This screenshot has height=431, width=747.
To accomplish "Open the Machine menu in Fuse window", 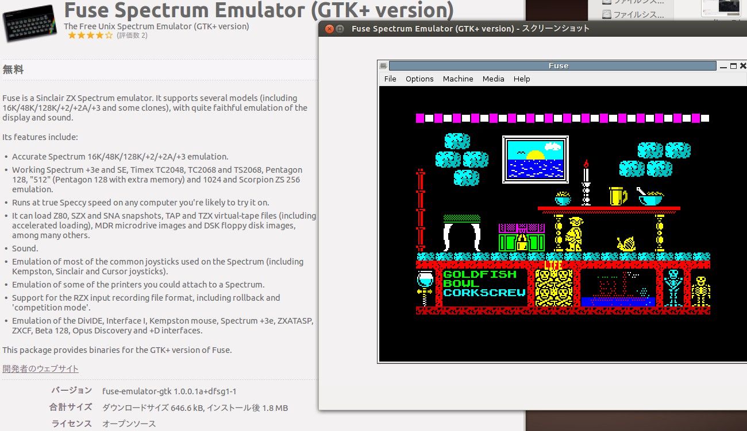I will tap(458, 79).
